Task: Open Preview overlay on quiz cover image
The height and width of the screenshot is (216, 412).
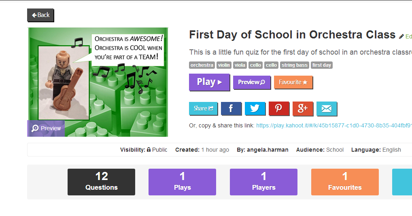Action: coord(46,128)
